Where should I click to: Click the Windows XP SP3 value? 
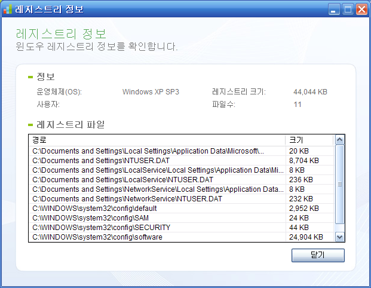tap(151, 92)
